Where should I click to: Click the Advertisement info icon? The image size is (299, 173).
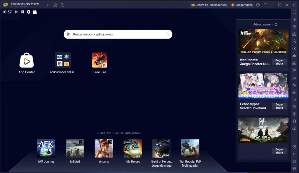point(276,25)
